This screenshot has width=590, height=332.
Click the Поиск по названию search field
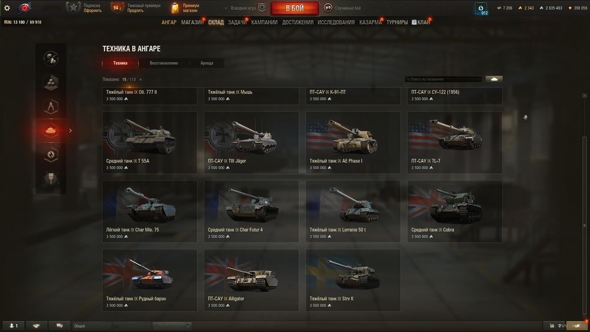tap(444, 79)
